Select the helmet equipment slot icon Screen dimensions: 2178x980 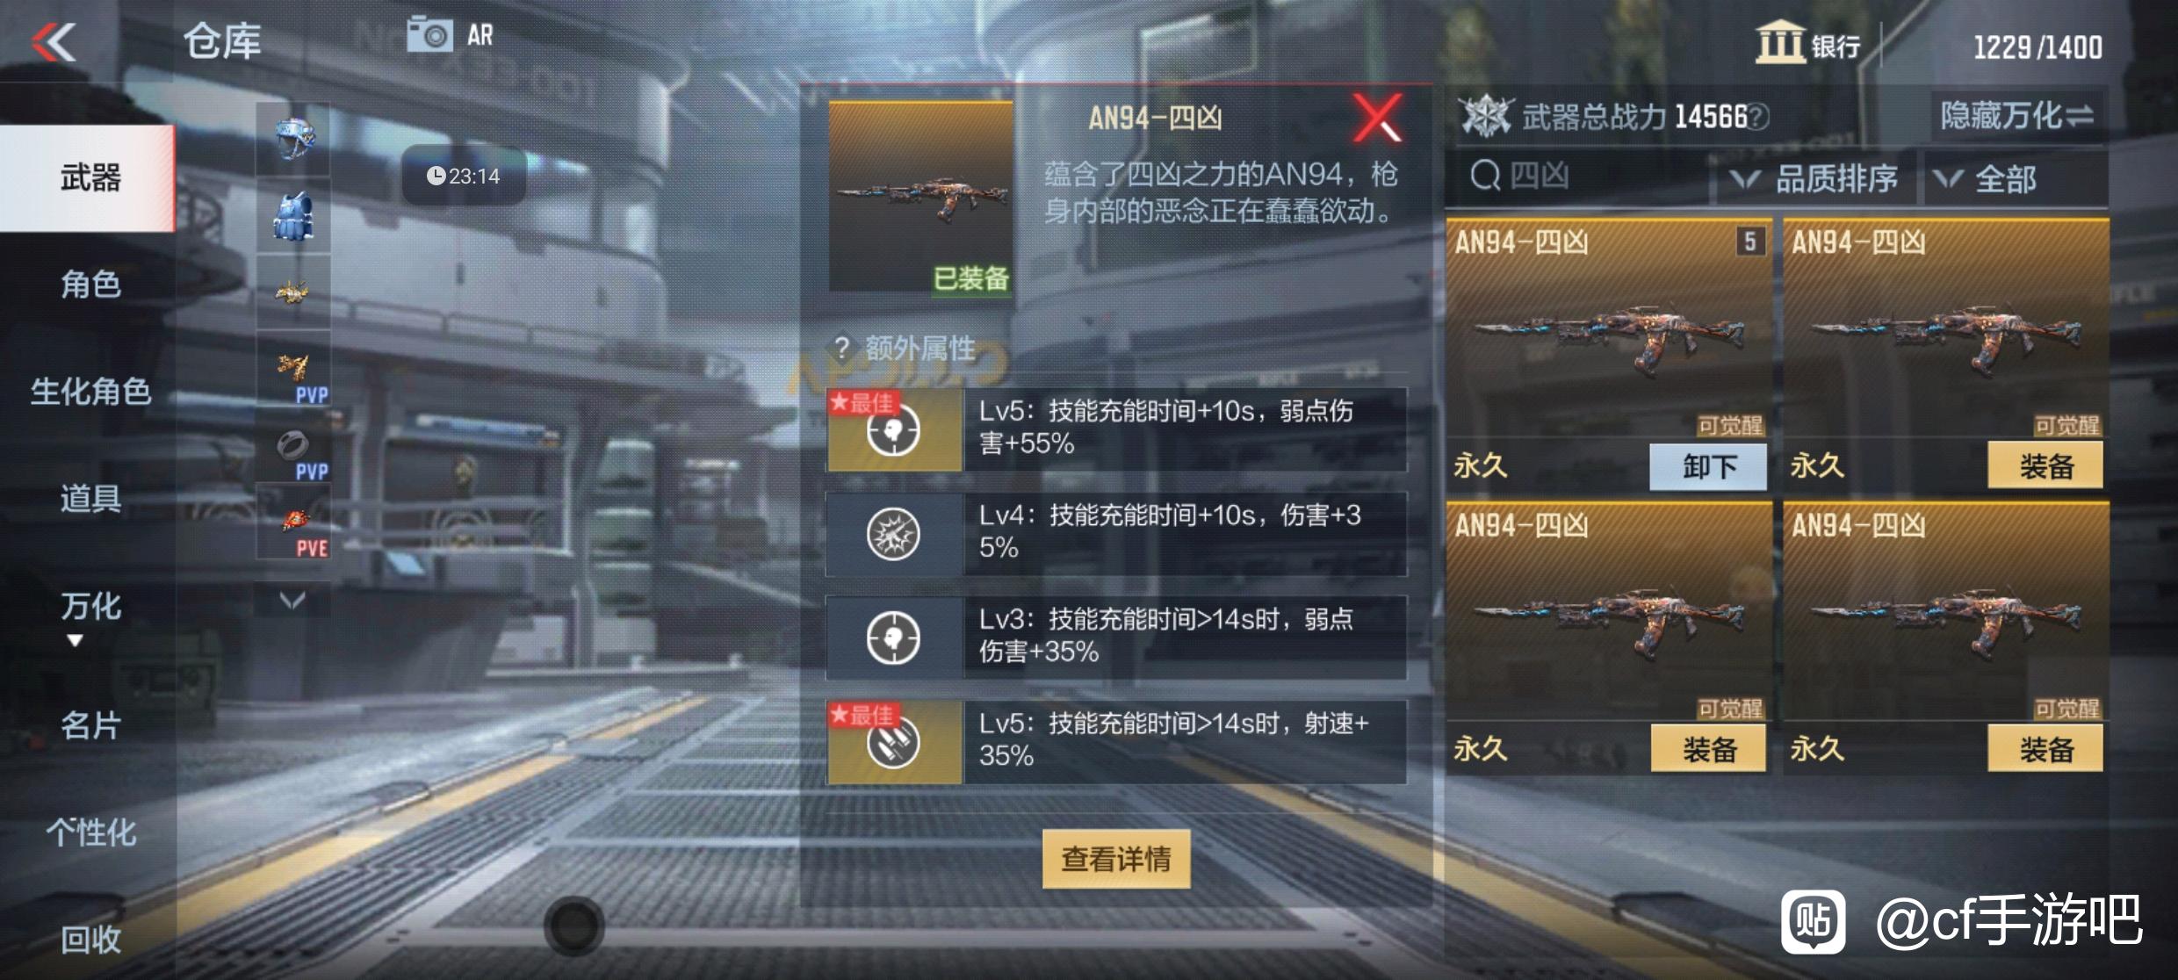point(293,140)
